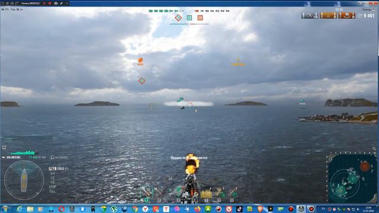Click the allied ship marker on the right
379x213 pixels.
[x=302, y=102]
